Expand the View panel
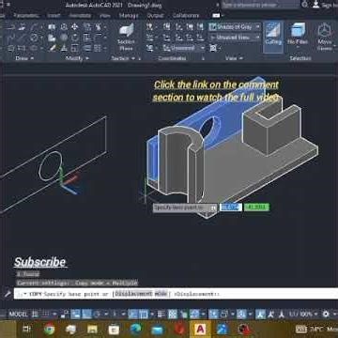Image resolution: width=338 pixels, height=338 pixels. 234,58
